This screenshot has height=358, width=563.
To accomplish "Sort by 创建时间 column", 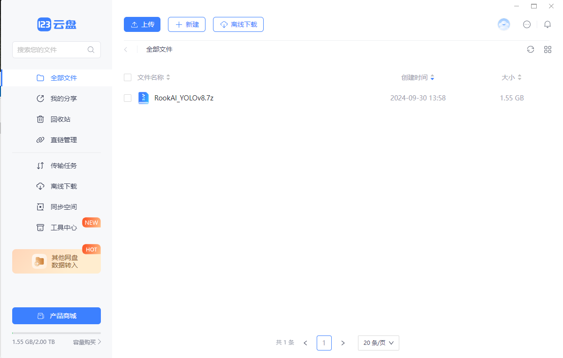I will click(418, 77).
